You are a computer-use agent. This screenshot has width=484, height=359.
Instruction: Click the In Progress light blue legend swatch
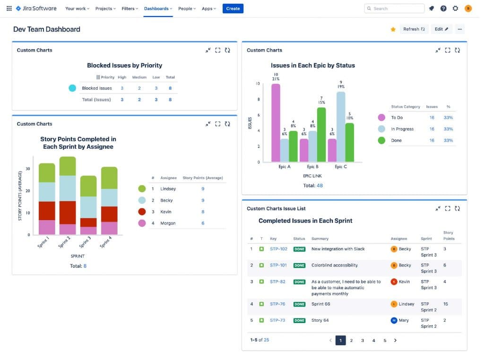click(381, 129)
